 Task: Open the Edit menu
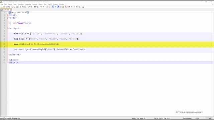click(5, 4)
